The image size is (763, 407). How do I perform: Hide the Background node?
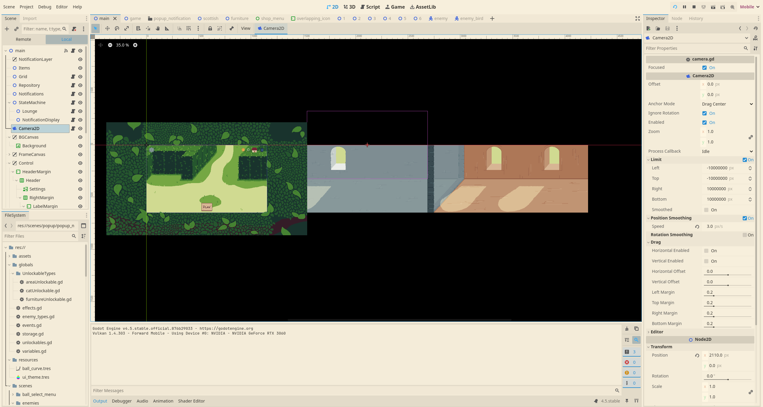80,146
